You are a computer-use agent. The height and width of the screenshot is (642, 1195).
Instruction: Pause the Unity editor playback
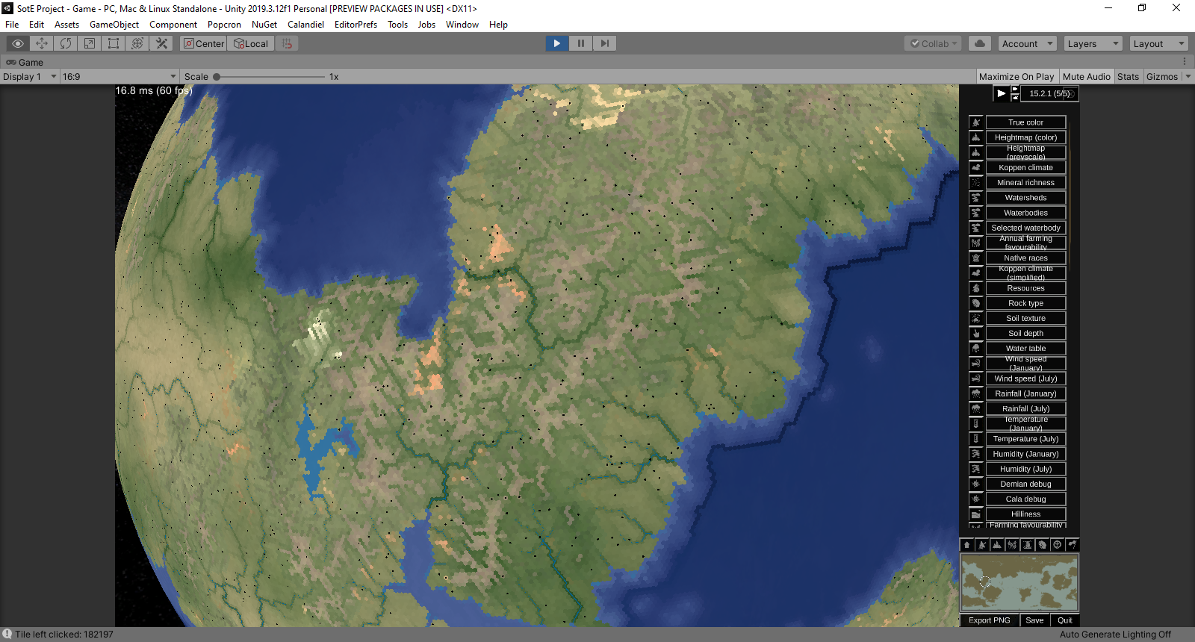tap(581, 43)
